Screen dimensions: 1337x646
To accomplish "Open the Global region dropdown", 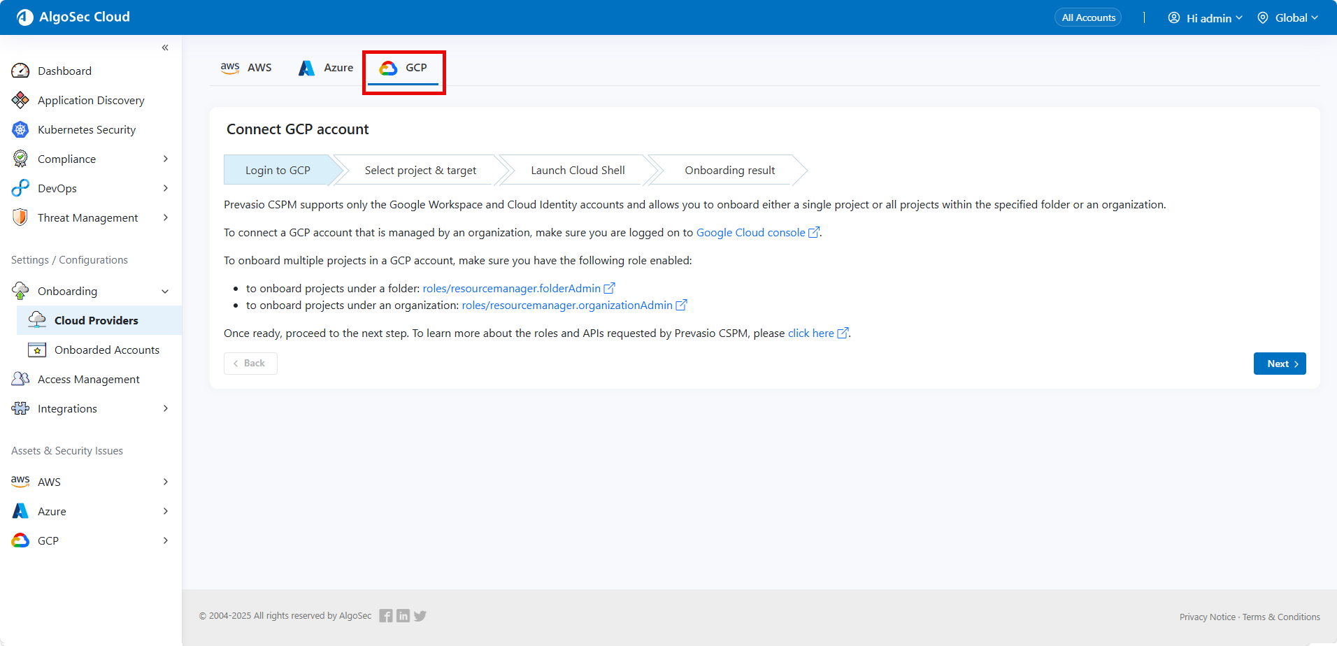I will 1288,18.
